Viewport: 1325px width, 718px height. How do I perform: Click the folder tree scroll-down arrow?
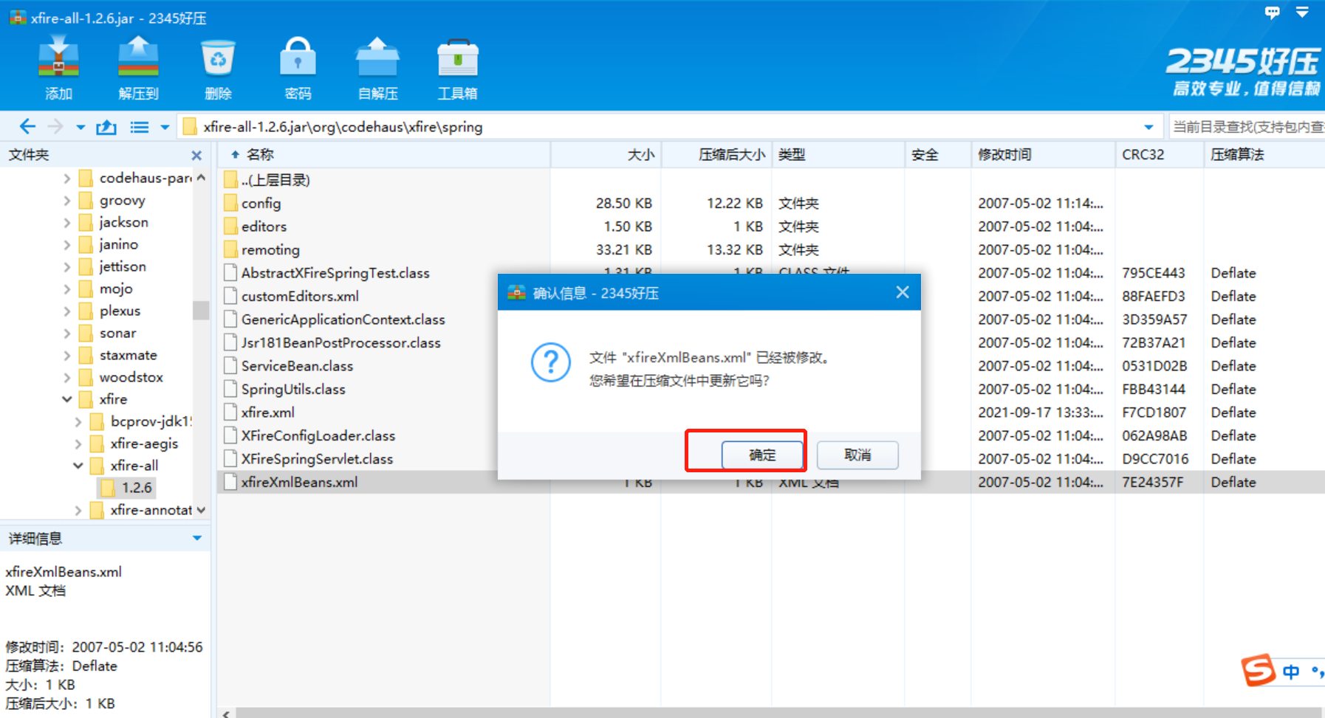tap(201, 510)
